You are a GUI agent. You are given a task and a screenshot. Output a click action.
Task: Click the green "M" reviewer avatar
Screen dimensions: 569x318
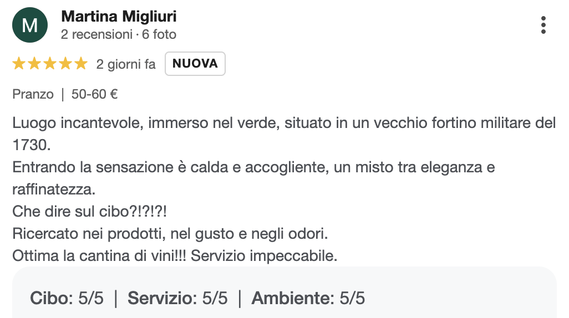tap(30, 25)
